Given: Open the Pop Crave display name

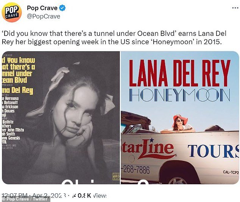Looking at the screenshot, I should pyautogui.click(x=42, y=8).
